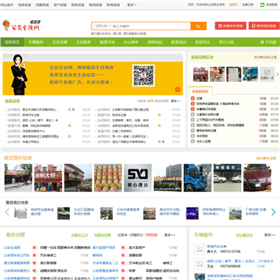Click the tomato mascot site logo
The height and width of the screenshot is (280, 280).
[6, 26]
